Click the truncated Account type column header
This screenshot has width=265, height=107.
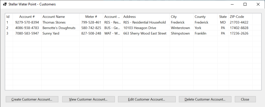(113, 17)
